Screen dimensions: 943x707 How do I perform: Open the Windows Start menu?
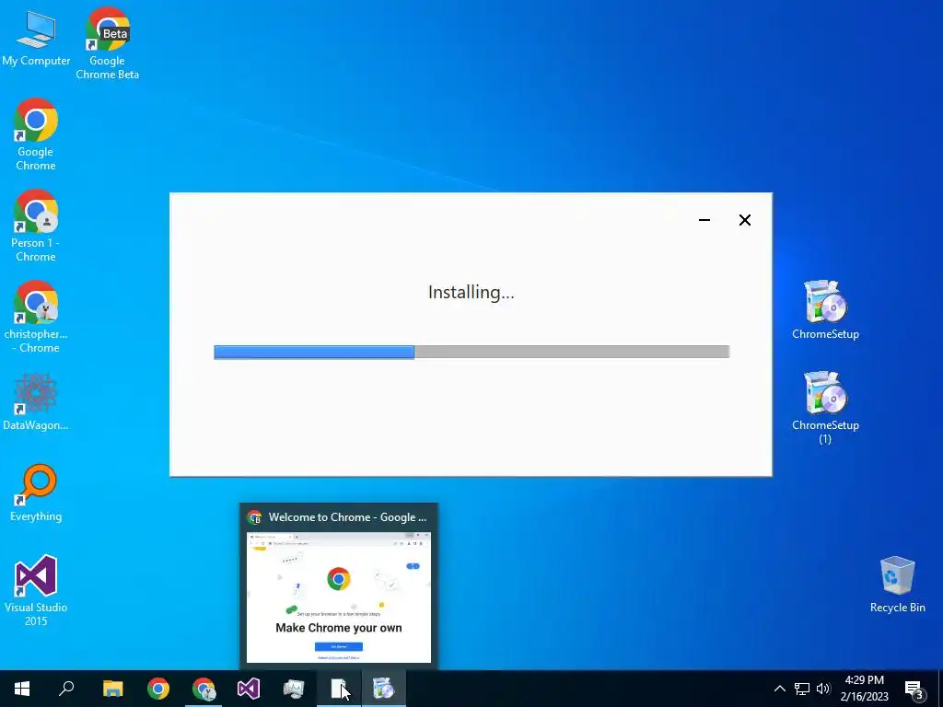22,689
